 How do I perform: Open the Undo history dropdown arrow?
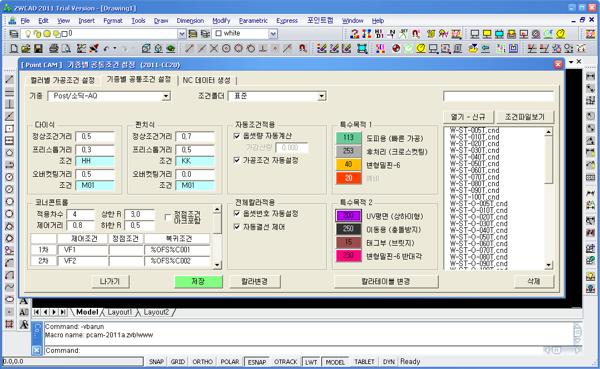115,48
